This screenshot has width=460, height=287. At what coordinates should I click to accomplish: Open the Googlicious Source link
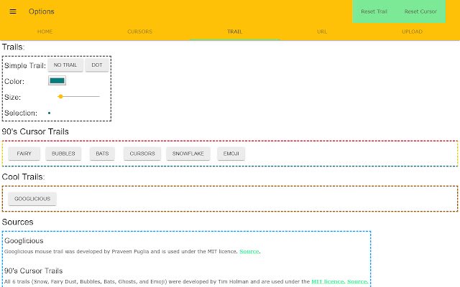[x=249, y=251]
